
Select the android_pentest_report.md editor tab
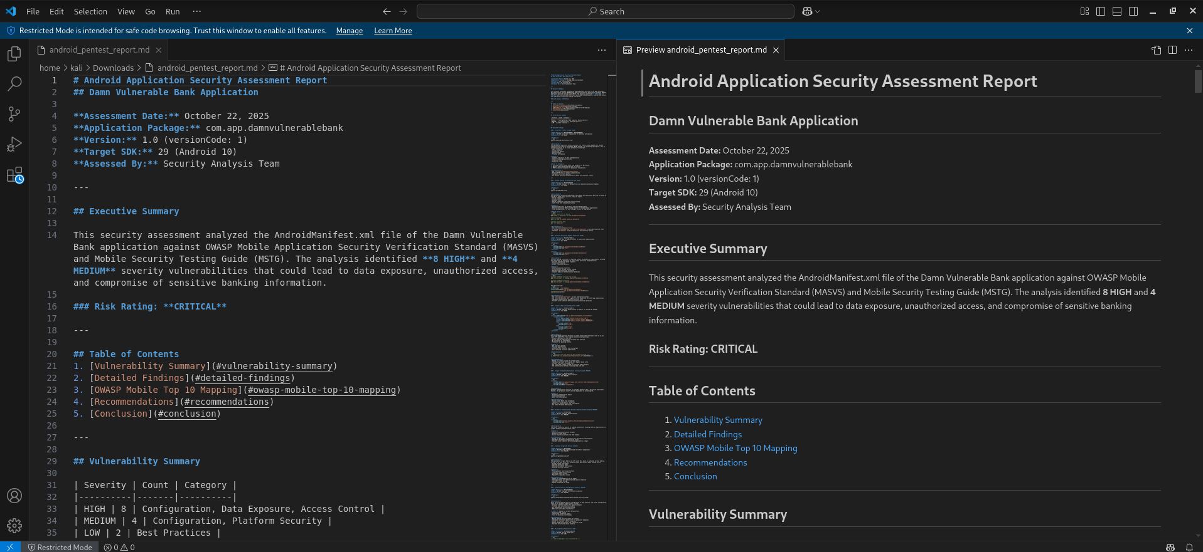coord(99,50)
